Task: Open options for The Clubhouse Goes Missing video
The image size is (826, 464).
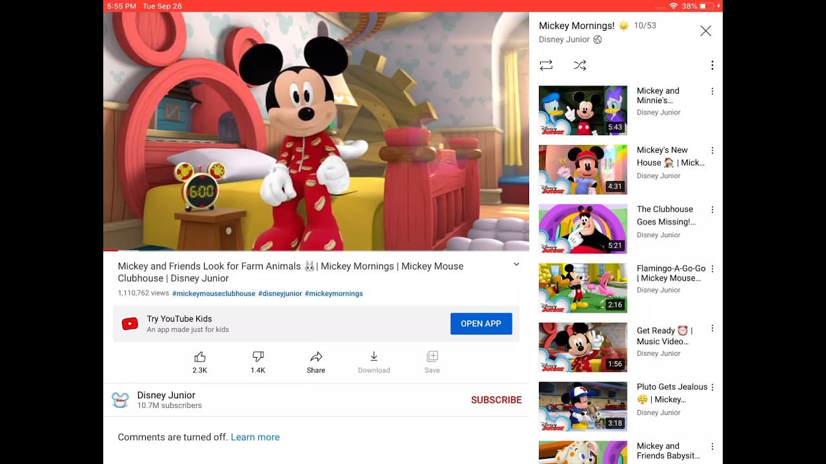Action: (712, 210)
